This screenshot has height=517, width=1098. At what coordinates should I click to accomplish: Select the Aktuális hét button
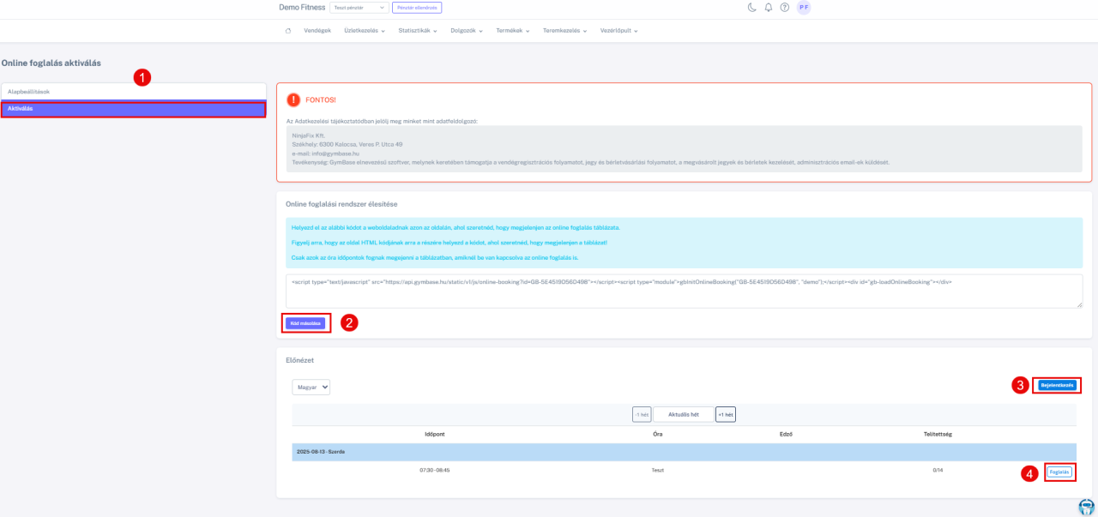[x=684, y=415]
